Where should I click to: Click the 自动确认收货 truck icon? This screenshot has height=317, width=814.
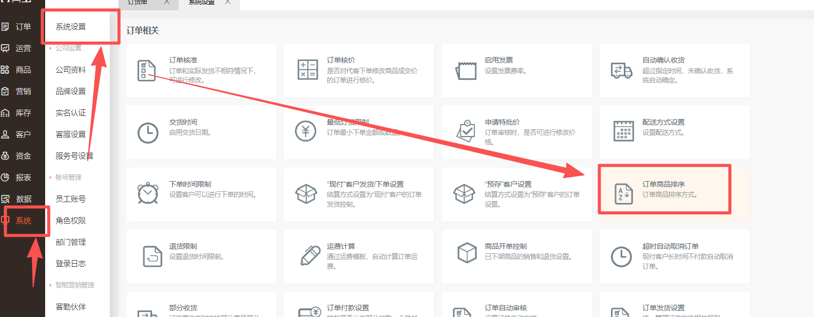(622, 71)
